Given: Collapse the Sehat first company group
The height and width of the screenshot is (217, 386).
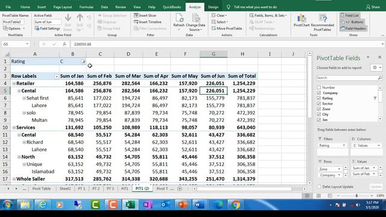Looking at the screenshot, I should [24, 98].
